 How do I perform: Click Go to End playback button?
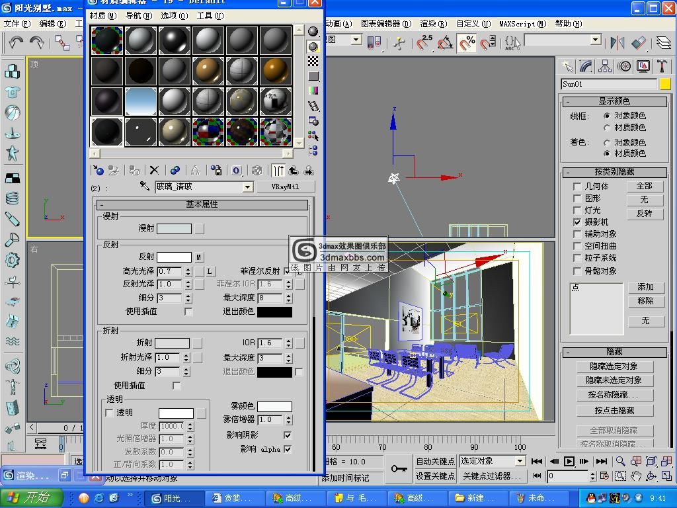pyautogui.click(x=601, y=461)
